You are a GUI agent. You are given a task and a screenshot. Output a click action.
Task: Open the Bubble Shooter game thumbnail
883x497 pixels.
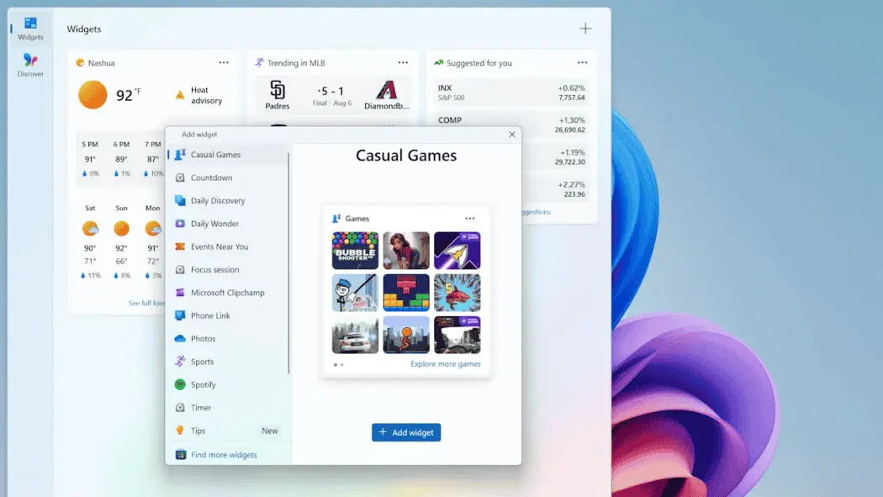coord(356,251)
